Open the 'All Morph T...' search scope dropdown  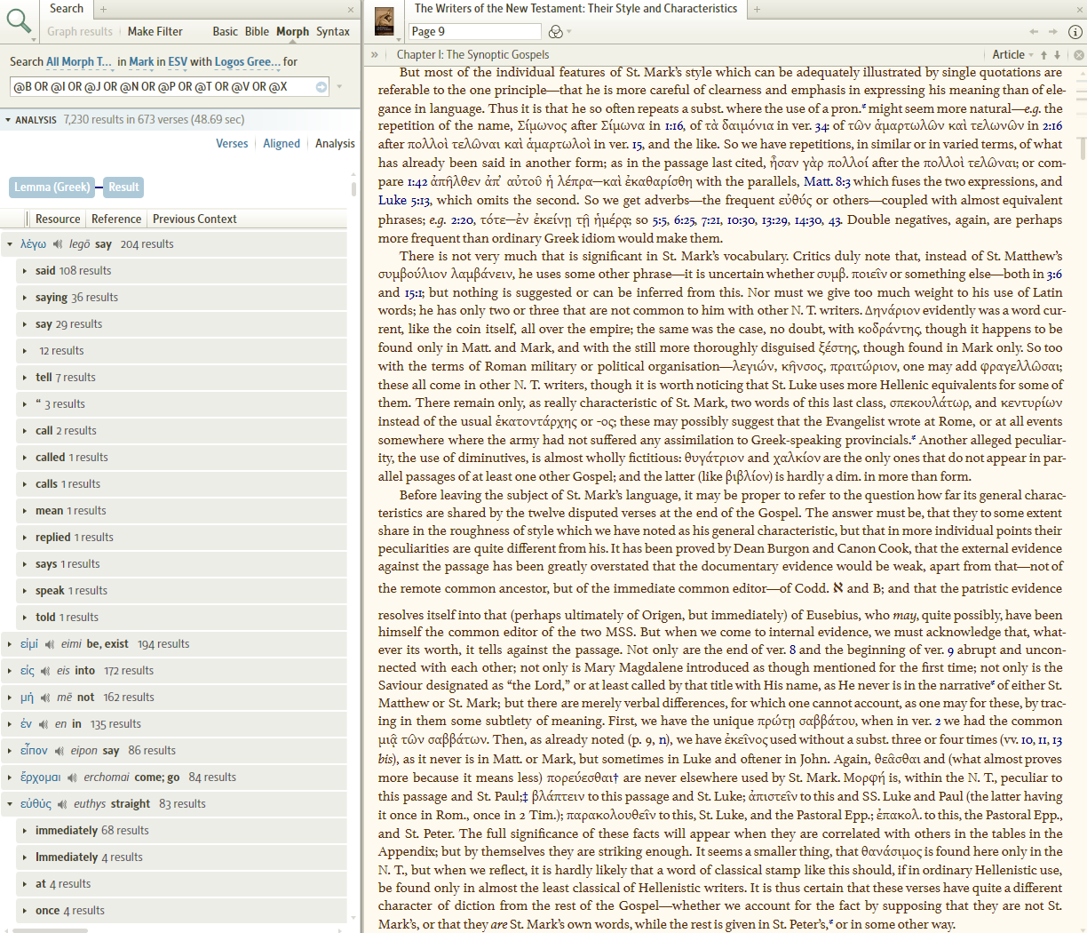pos(79,62)
